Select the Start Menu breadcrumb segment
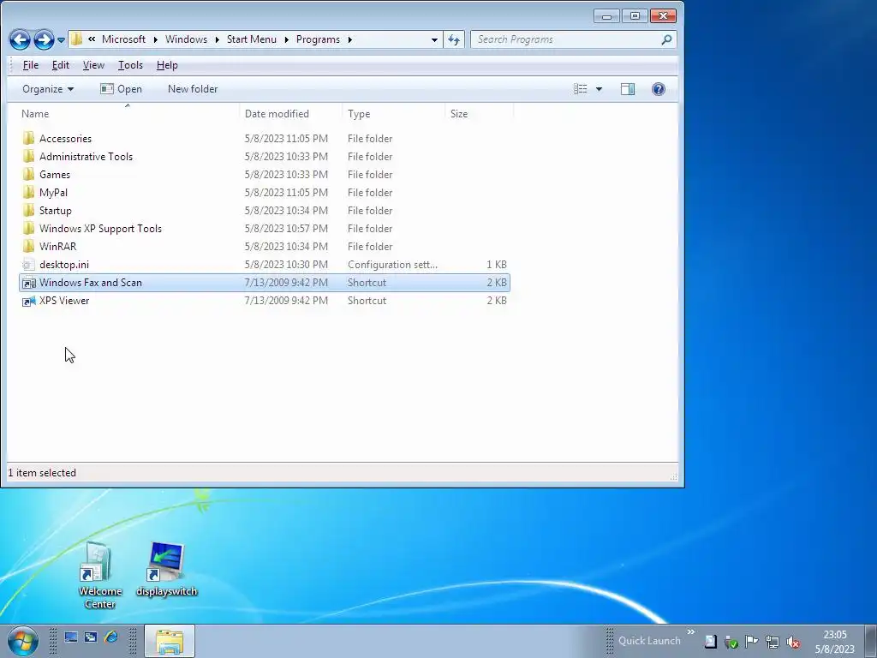877x658 pixels. (x=252, y=39)
